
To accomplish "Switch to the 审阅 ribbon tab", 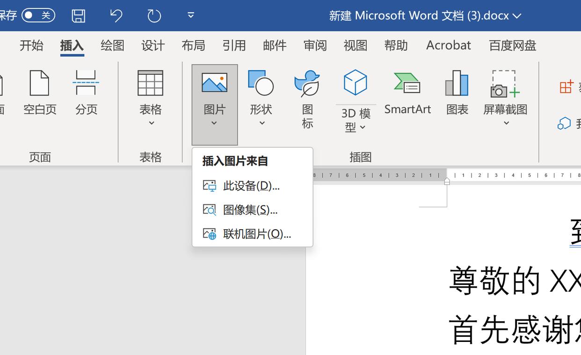I will (315, 45).
